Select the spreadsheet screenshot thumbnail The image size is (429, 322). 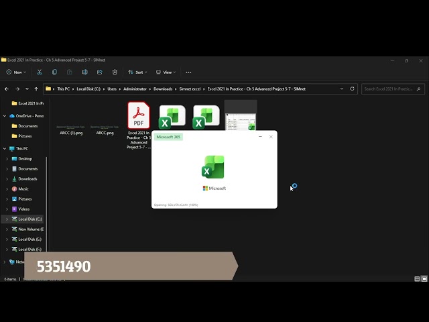(x=241, y=121)
